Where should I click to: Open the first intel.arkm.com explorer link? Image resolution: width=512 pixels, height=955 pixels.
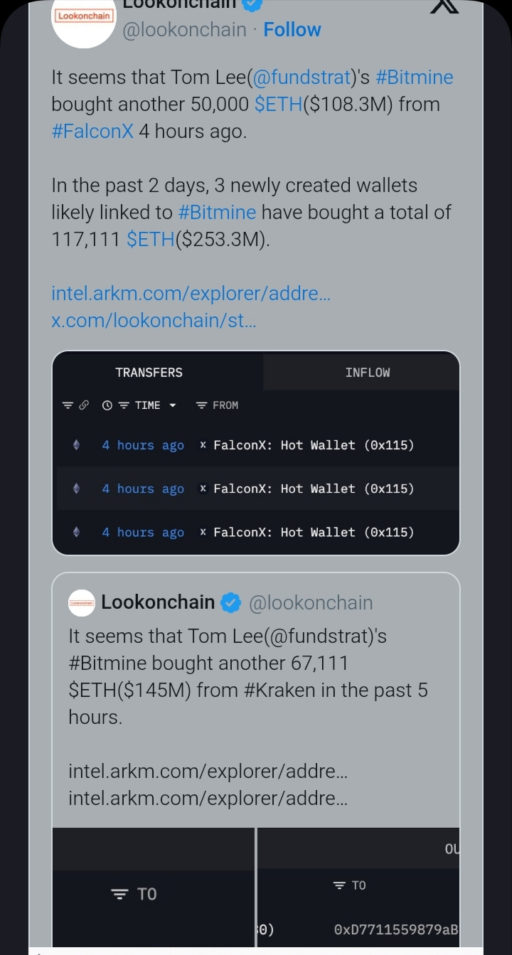pyautogui.click(x=191, y=293)
